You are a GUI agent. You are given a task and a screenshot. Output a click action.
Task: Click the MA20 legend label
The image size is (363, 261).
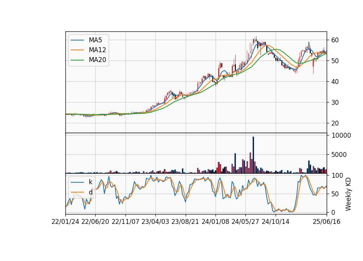click(x=97, y=60)
